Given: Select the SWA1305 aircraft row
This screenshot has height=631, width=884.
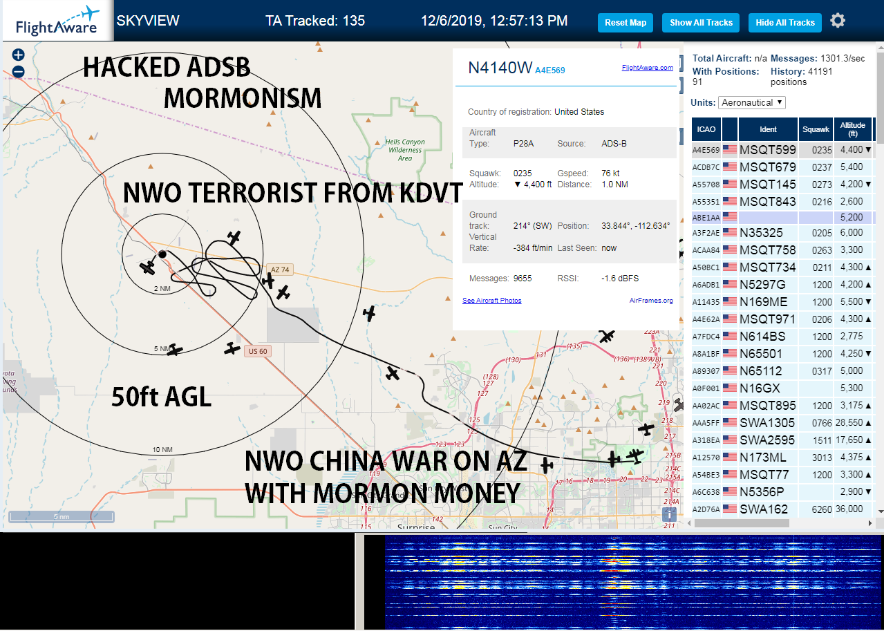Looking at the screenshot, I should point(782,422).
